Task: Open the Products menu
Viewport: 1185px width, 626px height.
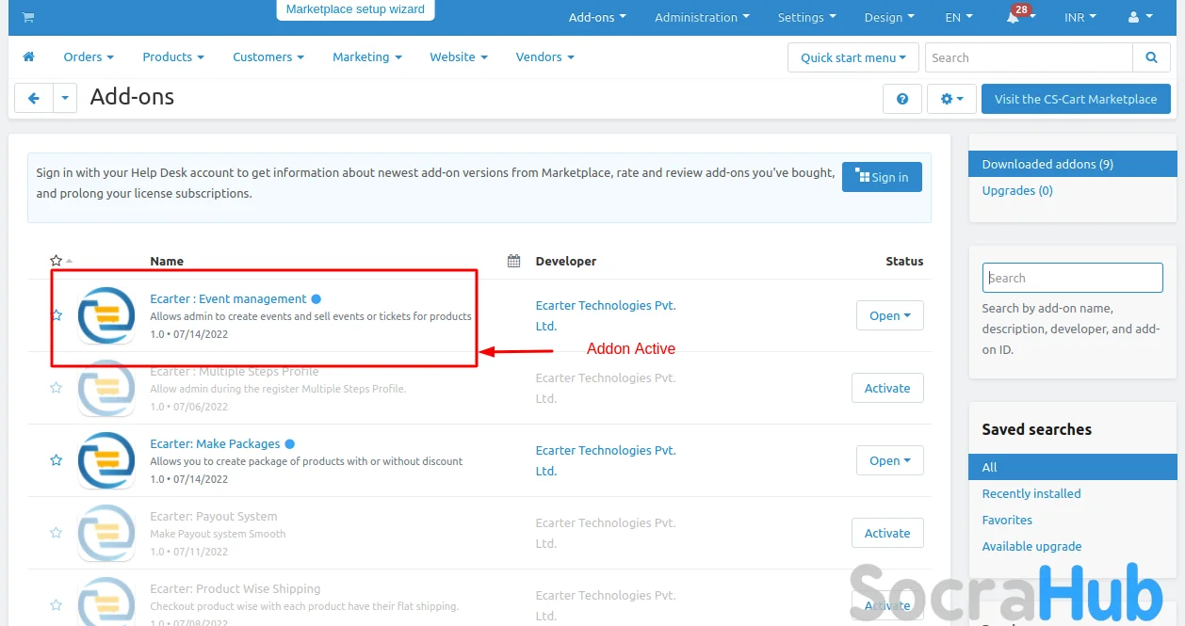Action: tap(172, 56)
